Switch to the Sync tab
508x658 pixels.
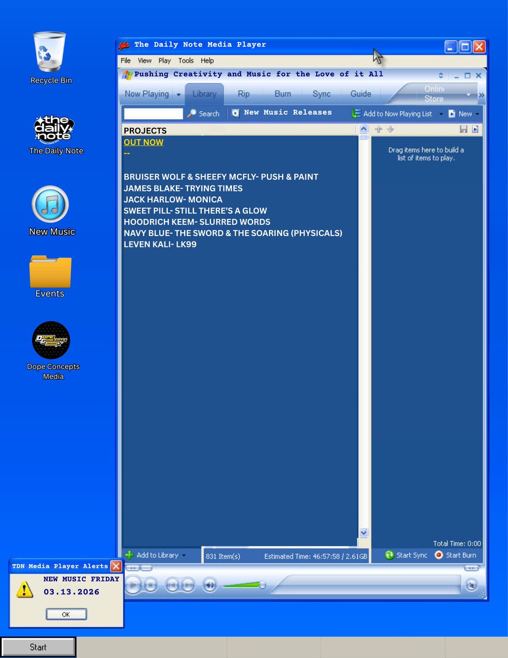point(322,94)
